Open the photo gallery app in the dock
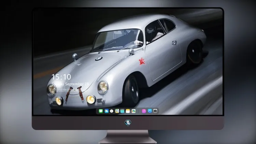 pyautogui.click(x=133, y=111)
